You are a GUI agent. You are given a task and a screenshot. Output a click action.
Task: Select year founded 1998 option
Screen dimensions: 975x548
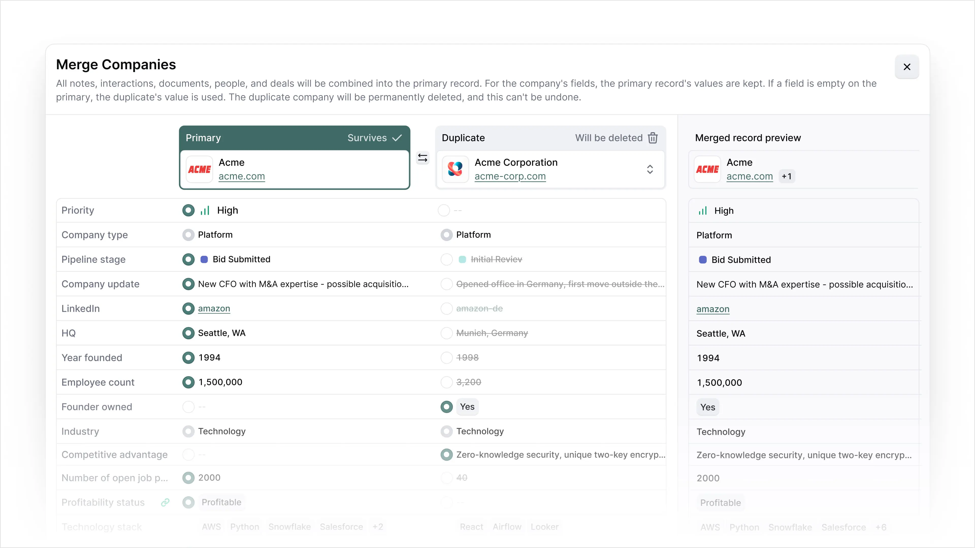[447, 358]
